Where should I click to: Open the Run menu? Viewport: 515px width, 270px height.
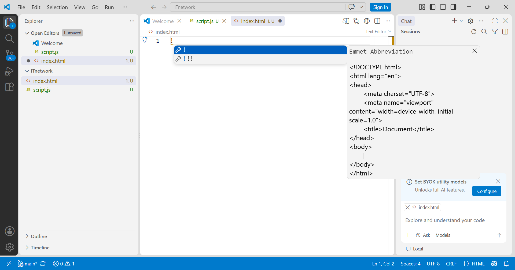coord(109,7)
